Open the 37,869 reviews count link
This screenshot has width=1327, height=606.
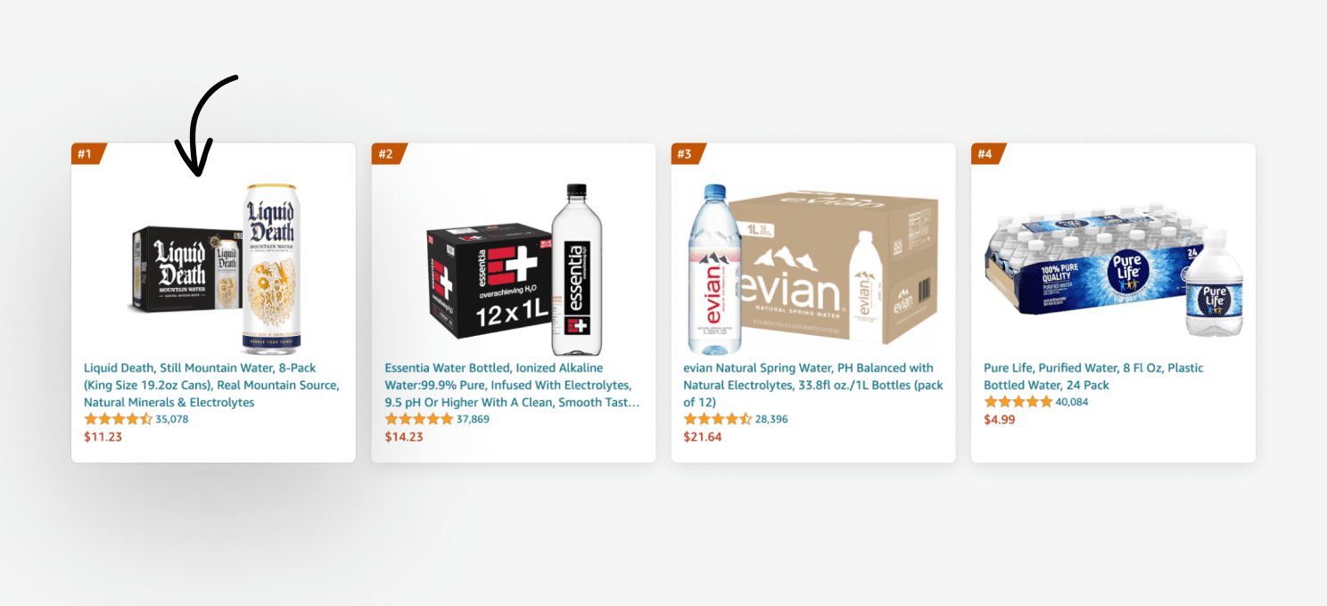(473, 420)
